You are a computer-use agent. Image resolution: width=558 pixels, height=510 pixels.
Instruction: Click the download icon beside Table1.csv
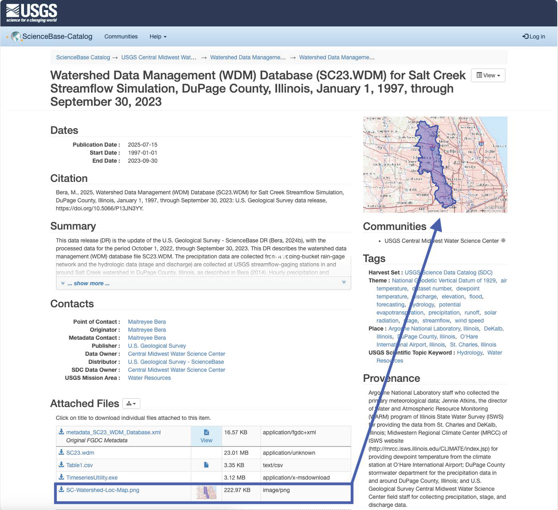pos(61,465)
